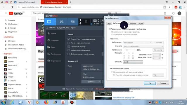Click Верх./ниж. поле percentage stepper
Viewport: 187px width, 105px height.
click(160, 58)
